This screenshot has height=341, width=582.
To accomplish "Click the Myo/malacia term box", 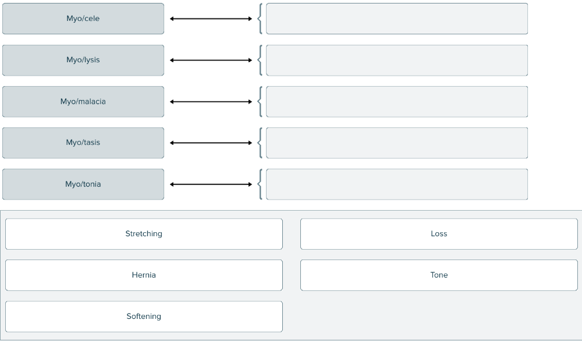I will (x=83, y=101).
